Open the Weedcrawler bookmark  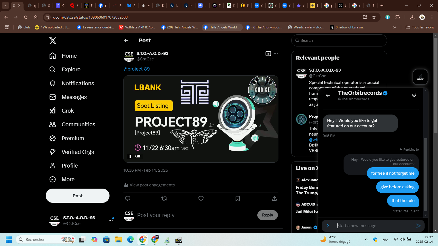306,27
